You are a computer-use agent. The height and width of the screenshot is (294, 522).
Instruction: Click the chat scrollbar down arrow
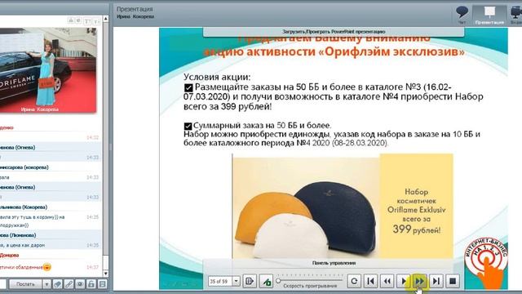pyautogui.click(x=105, y=274)
